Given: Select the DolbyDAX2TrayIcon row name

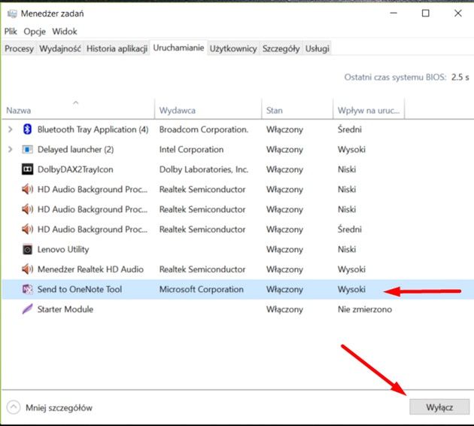Looking at the screenshot, I should coord(75,169).
